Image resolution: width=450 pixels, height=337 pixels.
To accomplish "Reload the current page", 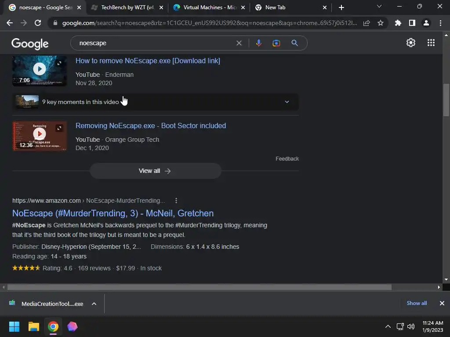I will (38, 23).
